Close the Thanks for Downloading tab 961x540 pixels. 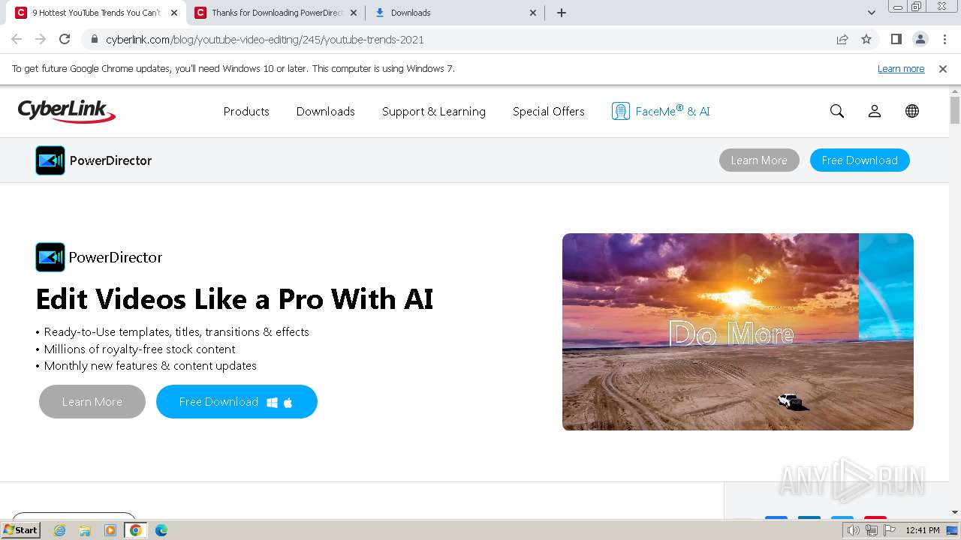point(354,13)
